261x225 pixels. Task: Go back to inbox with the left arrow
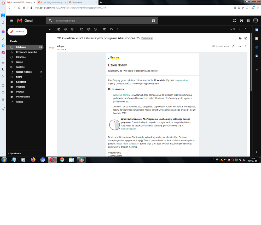pos(50,29)
